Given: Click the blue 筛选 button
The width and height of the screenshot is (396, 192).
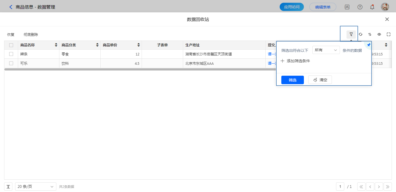Looking at the screenshot, I should pos(292,80).
